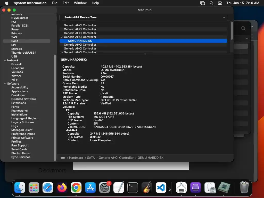Image resolution: width=264 pixels, height=198 pixels.
Task: Select Logs under Software
Action: (x=14, y=126)
